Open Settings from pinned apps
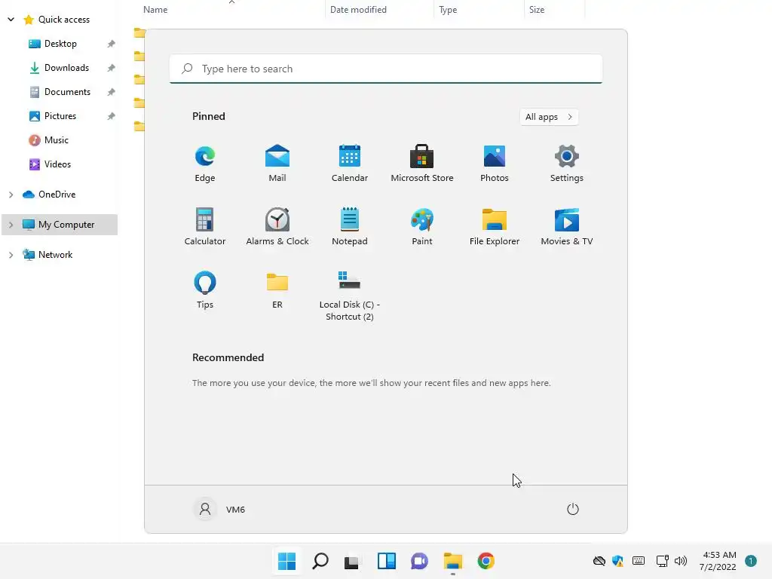The image size is (772, 579). tap(567, 164)
